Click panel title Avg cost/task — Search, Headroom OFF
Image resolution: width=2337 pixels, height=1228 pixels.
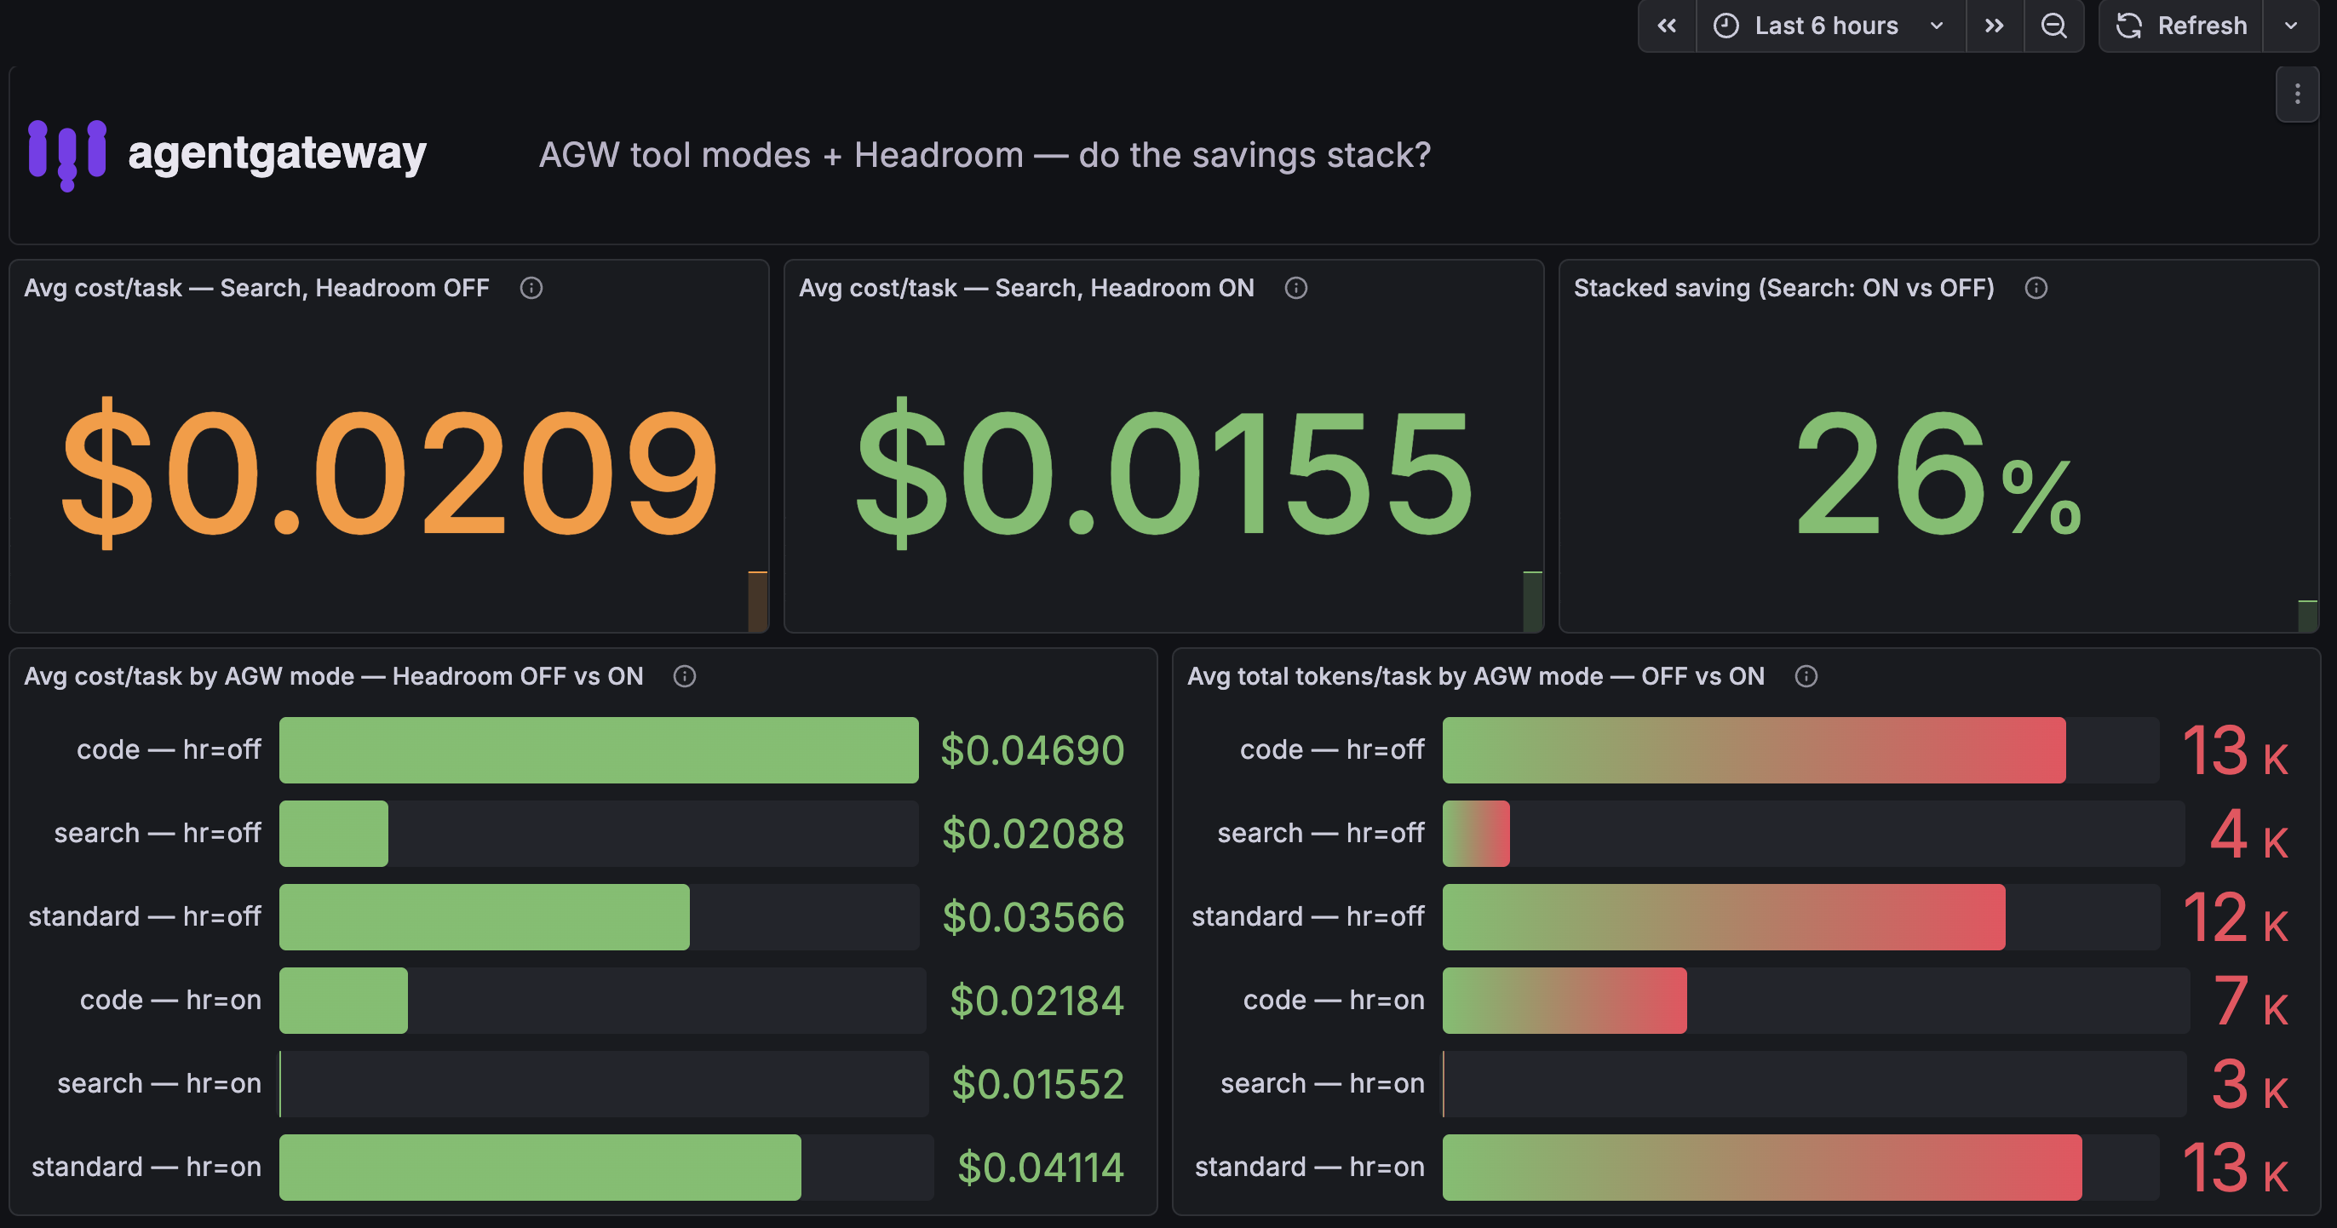coord(256,289)
